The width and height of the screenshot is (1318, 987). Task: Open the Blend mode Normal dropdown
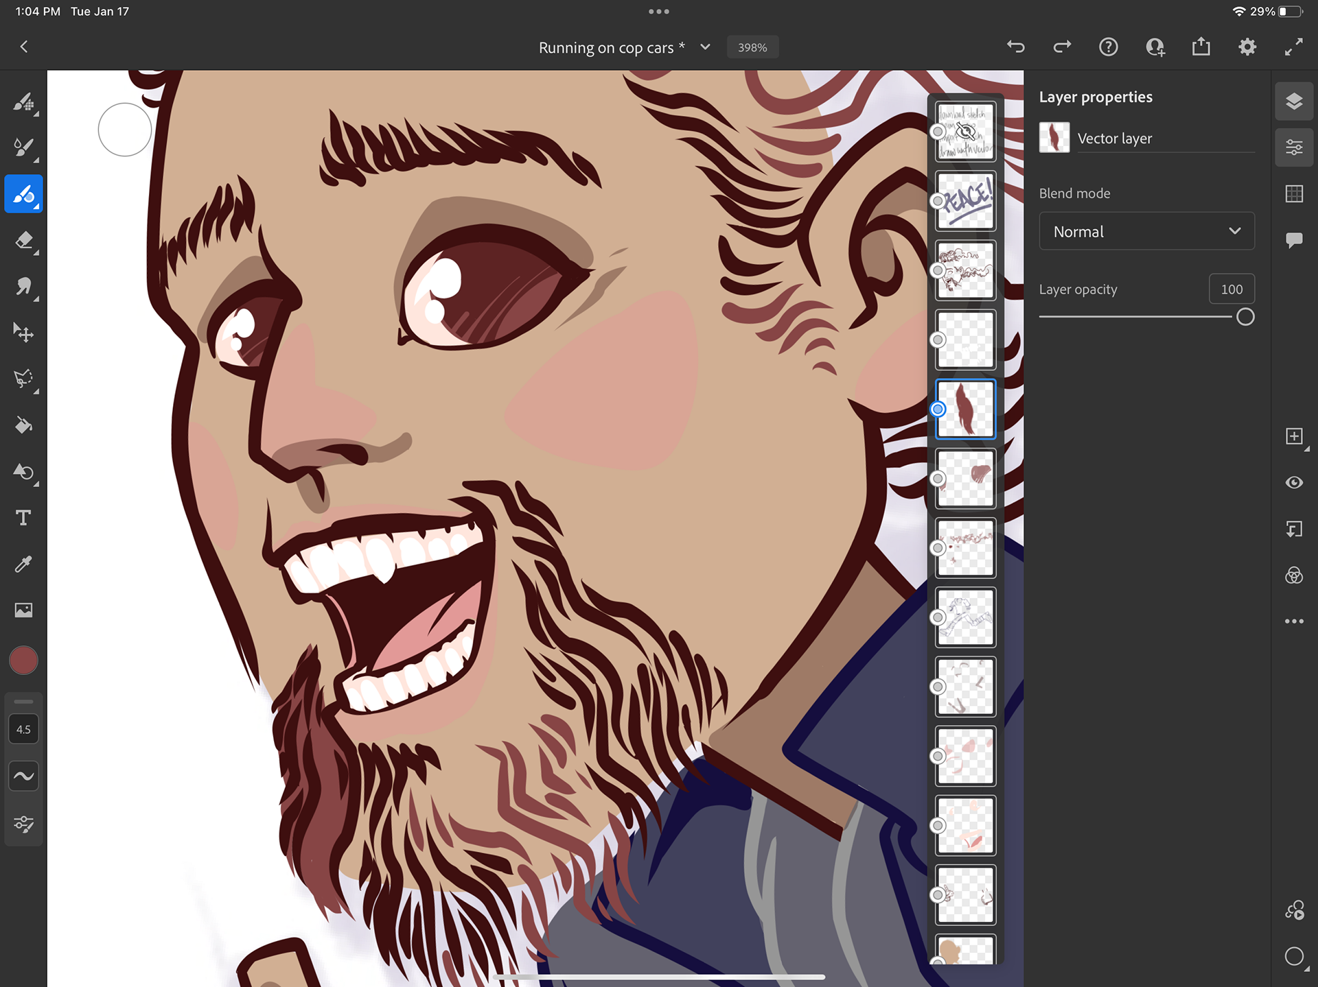1146,231
